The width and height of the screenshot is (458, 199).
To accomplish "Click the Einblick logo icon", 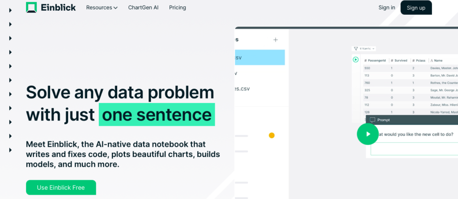I will point(31,8).
